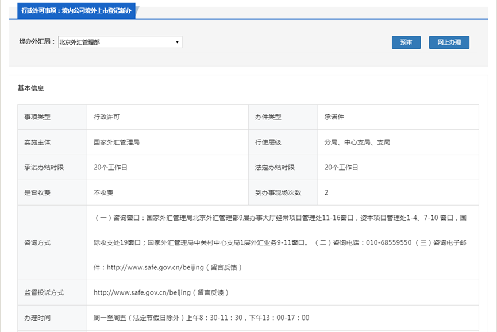Select the 行政许可事项：境内公司境外上市登记新办 tab
This screenshot has height=332, width=497.
pyautogui.click(x=76, y=11)
